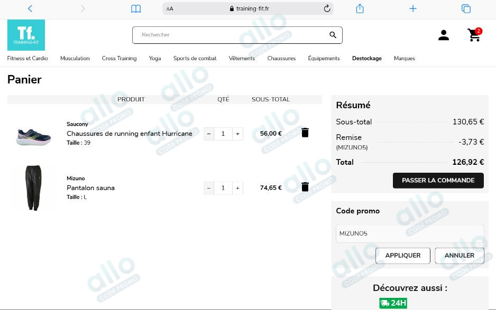Open the Musculation menu

75,58
